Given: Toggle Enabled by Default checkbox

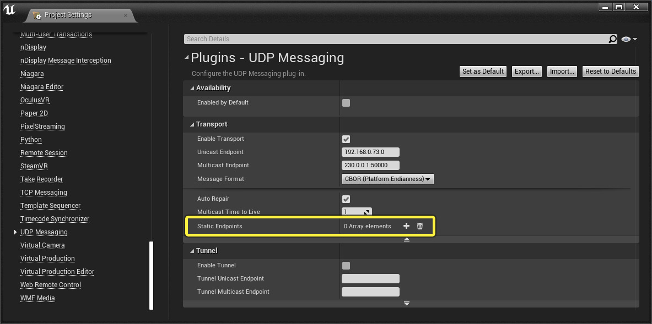Looking at the screenshot, I should (x=346, y=103).
